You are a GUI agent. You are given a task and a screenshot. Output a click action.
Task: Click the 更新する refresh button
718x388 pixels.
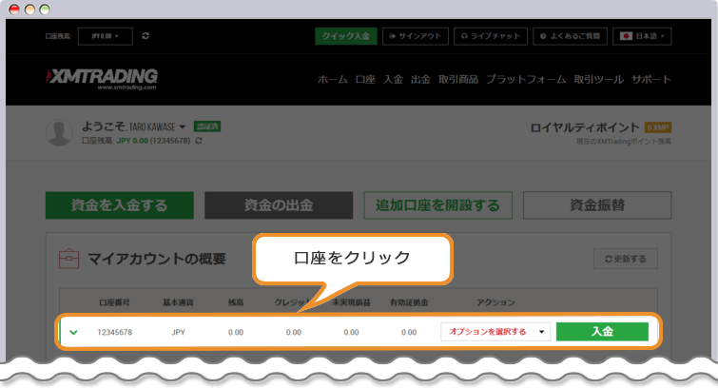626,259
